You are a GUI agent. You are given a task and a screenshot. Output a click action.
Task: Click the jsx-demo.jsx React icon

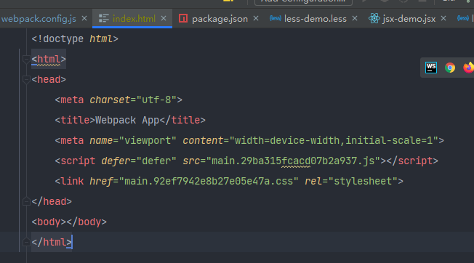tap(374, 18)
